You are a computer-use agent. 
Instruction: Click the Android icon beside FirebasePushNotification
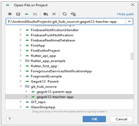(x=27, y=35)
